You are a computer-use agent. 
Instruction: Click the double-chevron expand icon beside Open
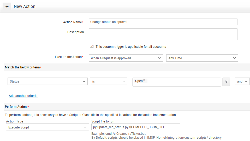tap(226, 81)
